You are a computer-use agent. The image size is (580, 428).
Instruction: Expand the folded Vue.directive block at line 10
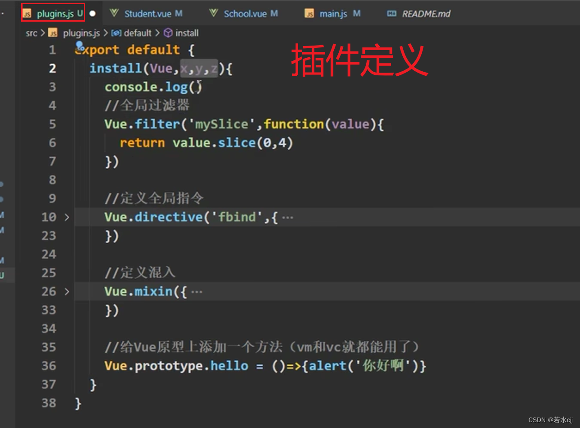click(67, 217)
